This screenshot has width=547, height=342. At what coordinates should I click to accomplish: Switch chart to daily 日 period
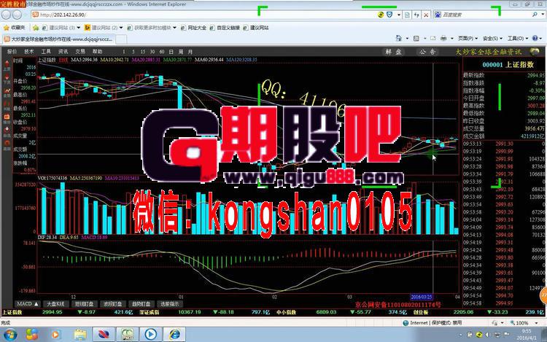(x=171, y=52)
